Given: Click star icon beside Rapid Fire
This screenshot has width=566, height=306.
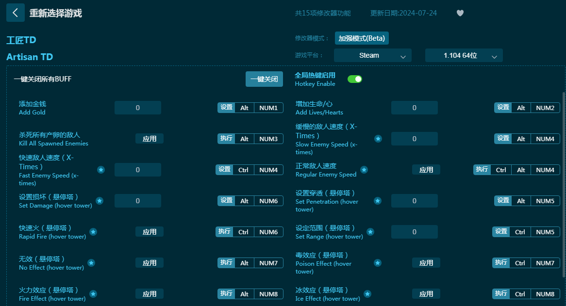Looking at the screenshot, I should [x=93, y=232].
